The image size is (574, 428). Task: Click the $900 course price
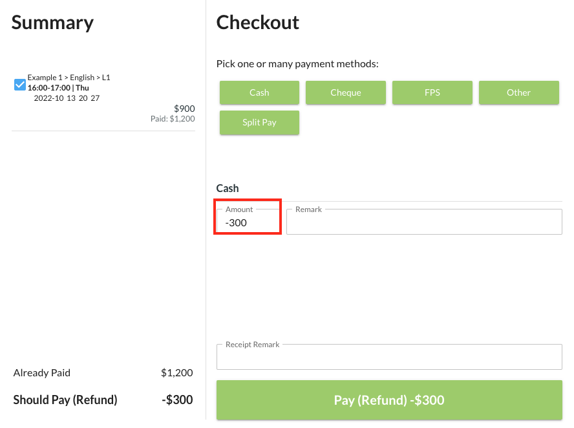[184, 109]
